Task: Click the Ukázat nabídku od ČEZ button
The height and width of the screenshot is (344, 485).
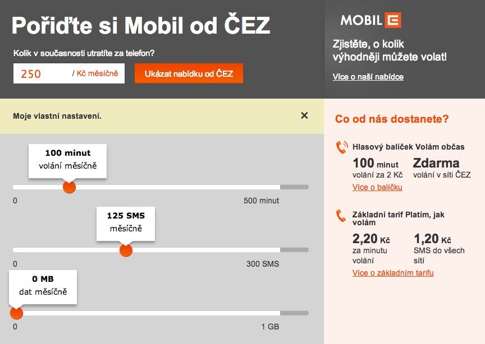Action: click(188, 73)
